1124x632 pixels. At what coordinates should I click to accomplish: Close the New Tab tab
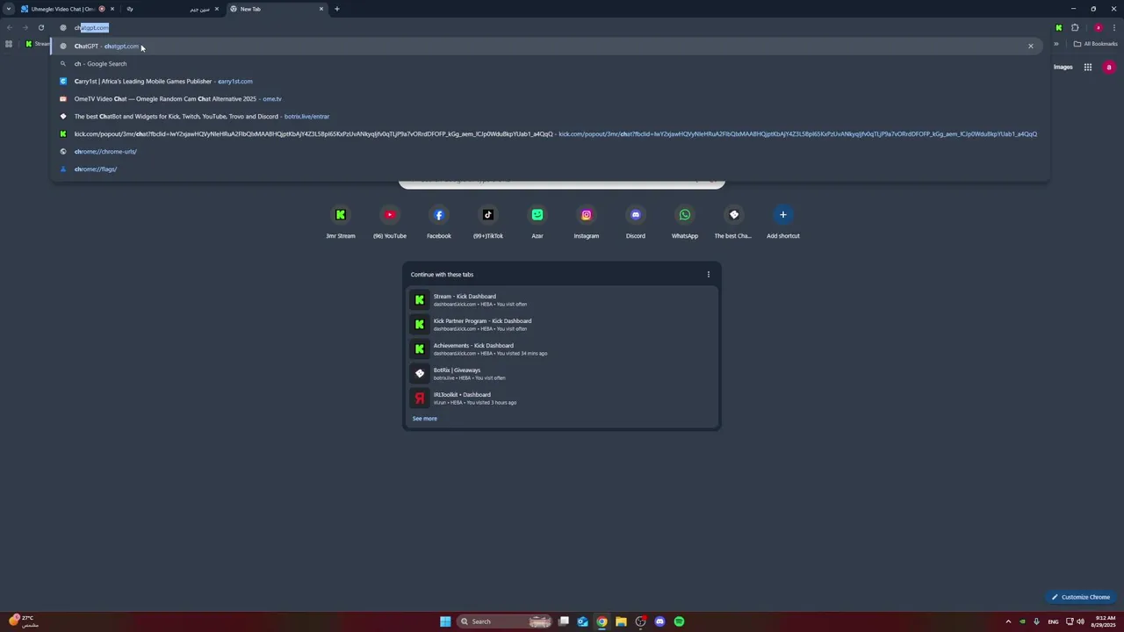pos(321,9)
